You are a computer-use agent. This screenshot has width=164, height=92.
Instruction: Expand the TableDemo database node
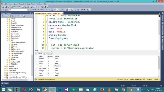(7, 38)
